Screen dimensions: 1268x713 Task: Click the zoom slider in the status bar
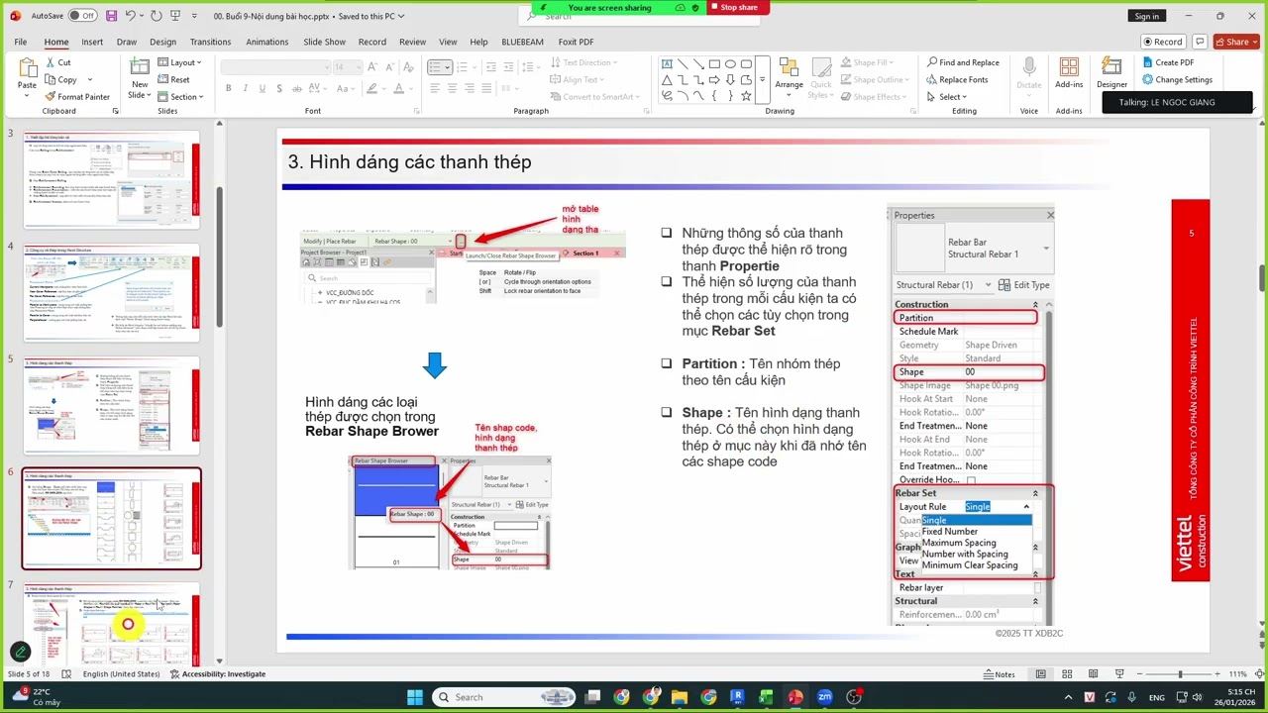(1179, 674)
